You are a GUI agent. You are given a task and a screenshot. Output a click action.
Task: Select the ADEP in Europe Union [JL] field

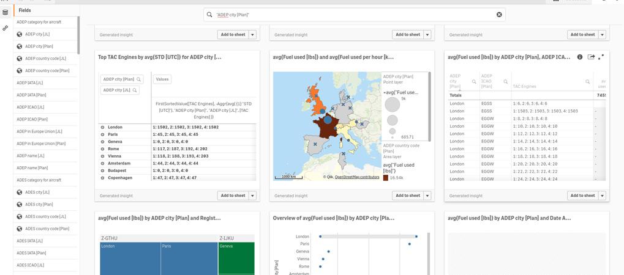coord(45,131)
